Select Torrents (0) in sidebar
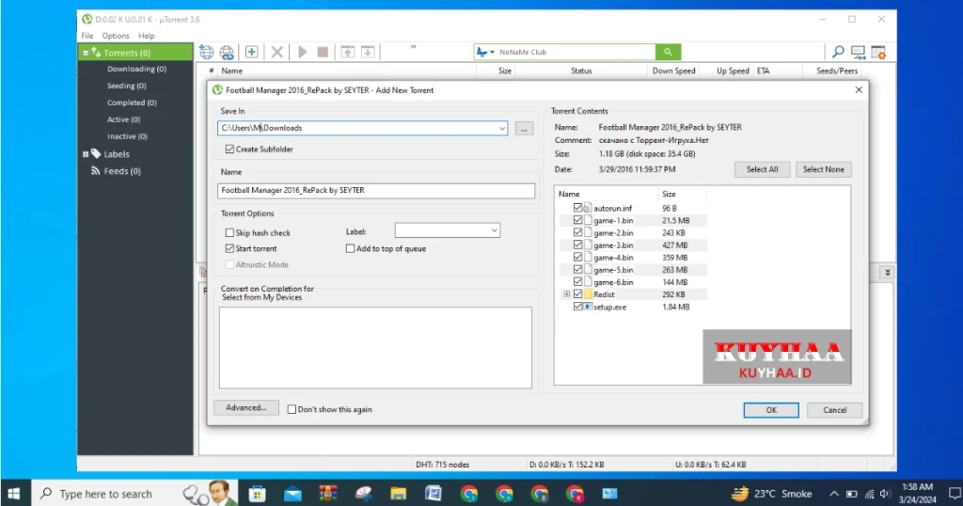This screenshot has height=506, width=963. tap(135, 53)
